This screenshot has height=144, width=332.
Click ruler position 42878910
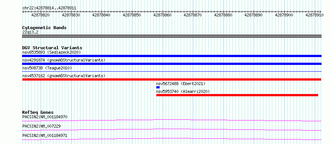tap(314, 15)
